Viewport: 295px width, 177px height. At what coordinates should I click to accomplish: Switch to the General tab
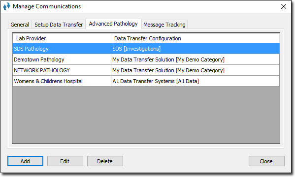pos(20,25)
